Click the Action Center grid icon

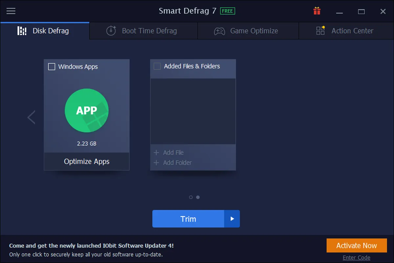(x=320, y=31)
